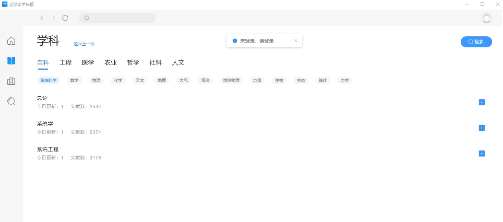
Task: Add 系统工程 with its plus button
Action: 482,153
